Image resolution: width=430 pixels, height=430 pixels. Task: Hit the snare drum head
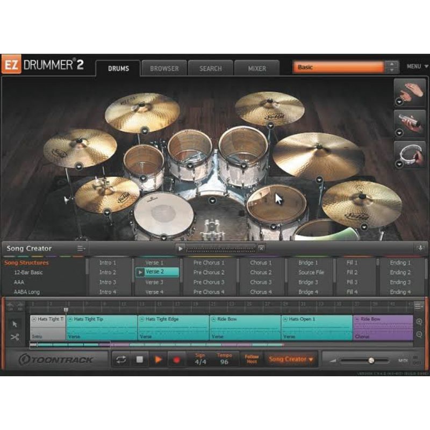pos(164,212)
